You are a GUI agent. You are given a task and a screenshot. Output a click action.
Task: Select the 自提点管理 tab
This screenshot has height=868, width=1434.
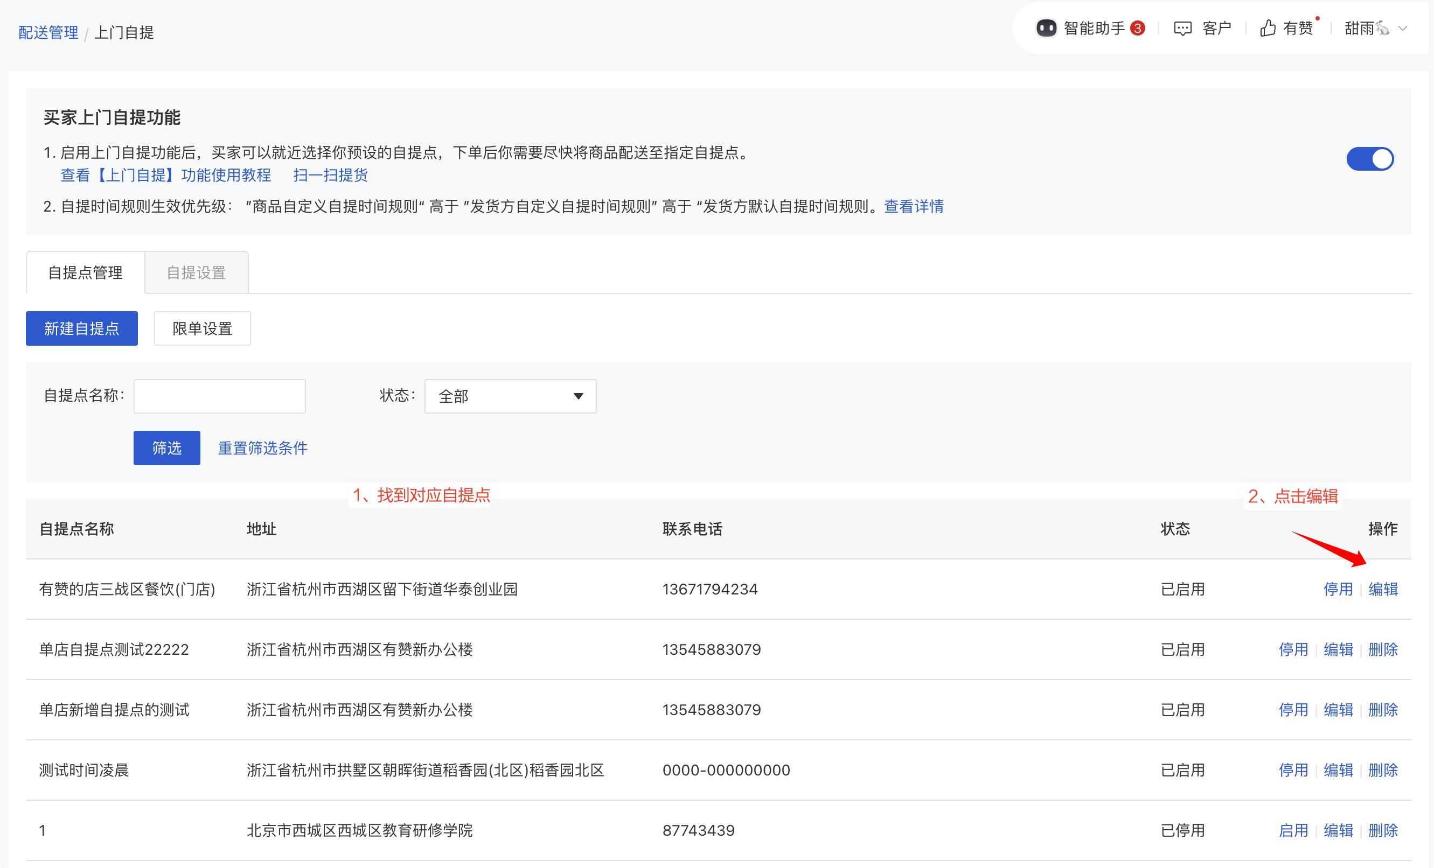tap(85, 273)
